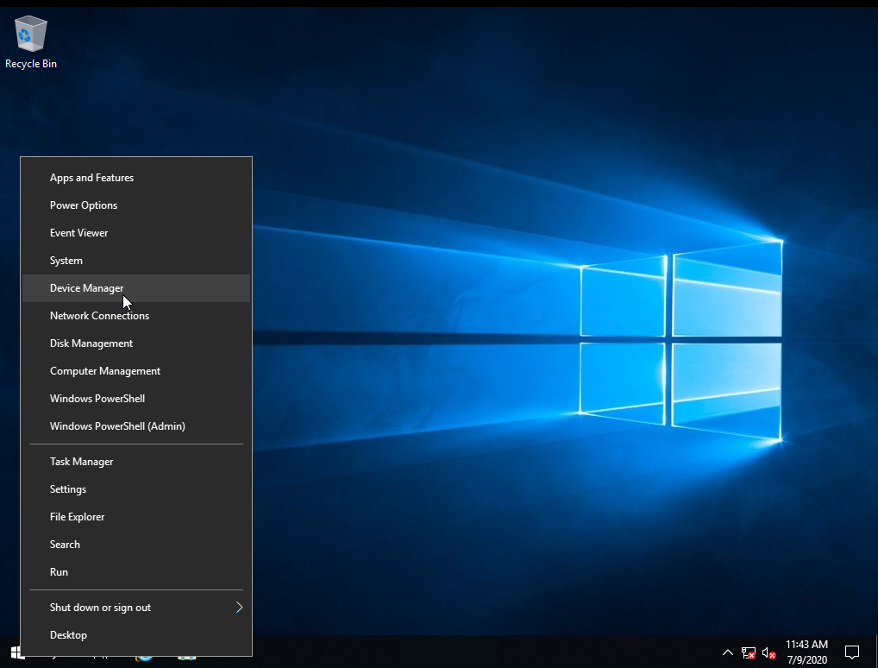Launch File Explorer

[136, 517]
